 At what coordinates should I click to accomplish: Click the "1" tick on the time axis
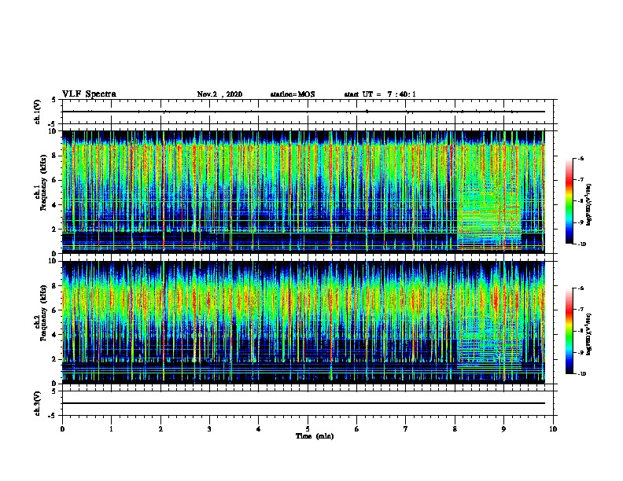[112, 429]
